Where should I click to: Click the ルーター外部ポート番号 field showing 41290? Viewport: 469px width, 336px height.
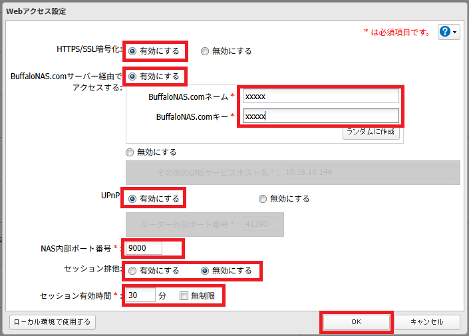261,224
